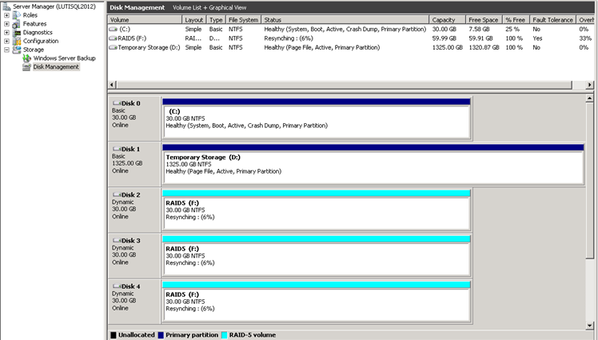Select the Temporary Storage (D:) volume row
Viewport: 598px width, 340px height.
pos(351,47)
